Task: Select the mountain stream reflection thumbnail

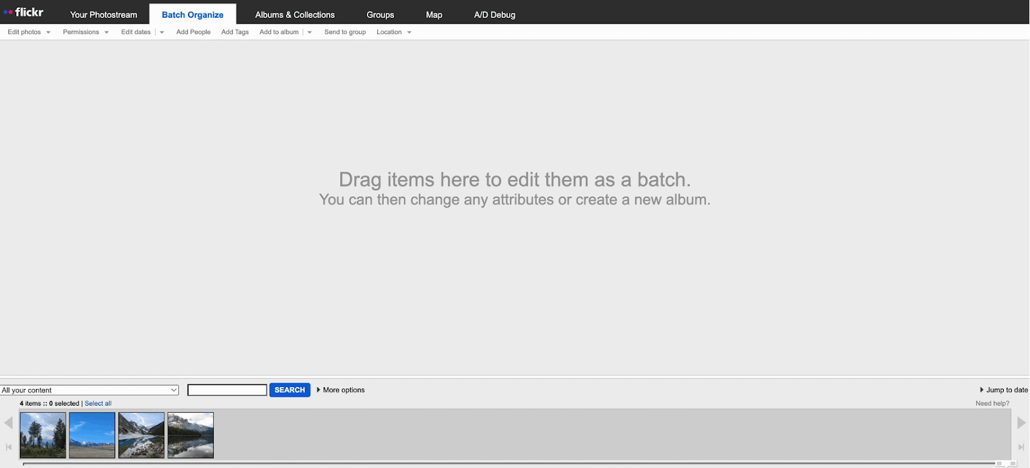Action: coord(142,435)
